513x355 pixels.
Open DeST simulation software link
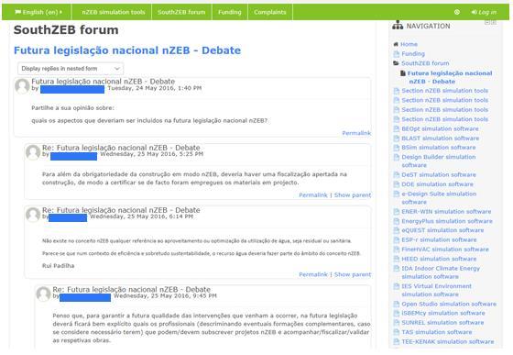tap(439, 174)
